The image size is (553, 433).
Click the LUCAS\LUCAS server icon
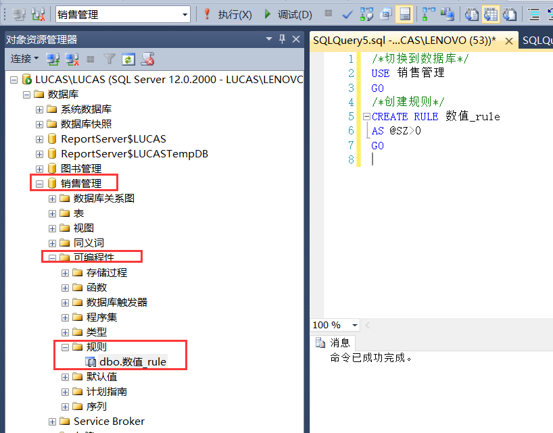(x=27, y=79)
